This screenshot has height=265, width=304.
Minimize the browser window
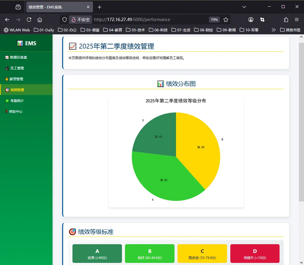269,7
